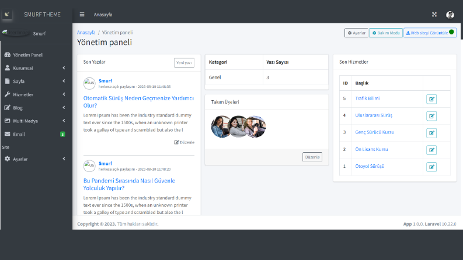Open Yönetim Paneli in the sidebar
The width and height of the screenshot is (463, 260).
point(36,55)
